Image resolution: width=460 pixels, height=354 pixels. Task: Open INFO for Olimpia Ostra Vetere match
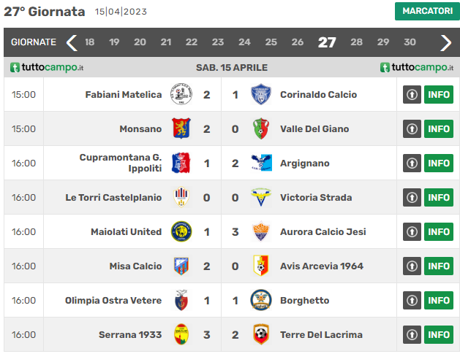tap(439, 300)
